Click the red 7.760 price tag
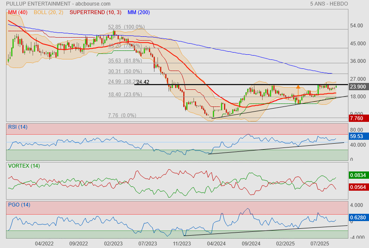Image resolution: width=369 pixels, height=248 pixels. tap(358, 118)
